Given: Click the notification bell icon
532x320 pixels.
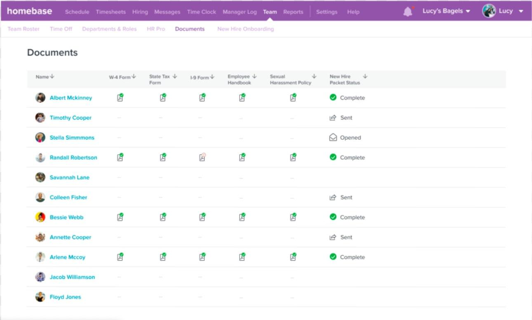Looking at the screenshot, I should coord(407,12).
